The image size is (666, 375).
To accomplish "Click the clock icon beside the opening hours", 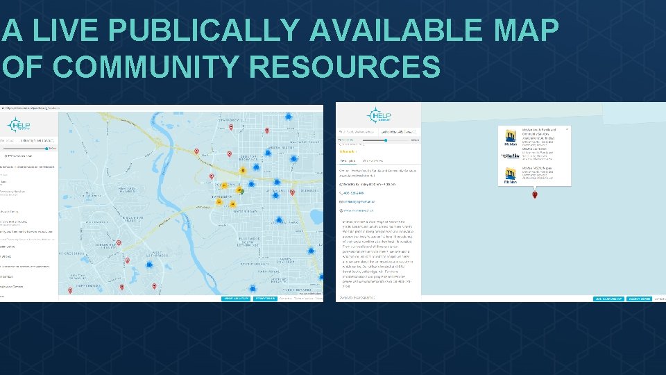I will (x=341, y=185).
